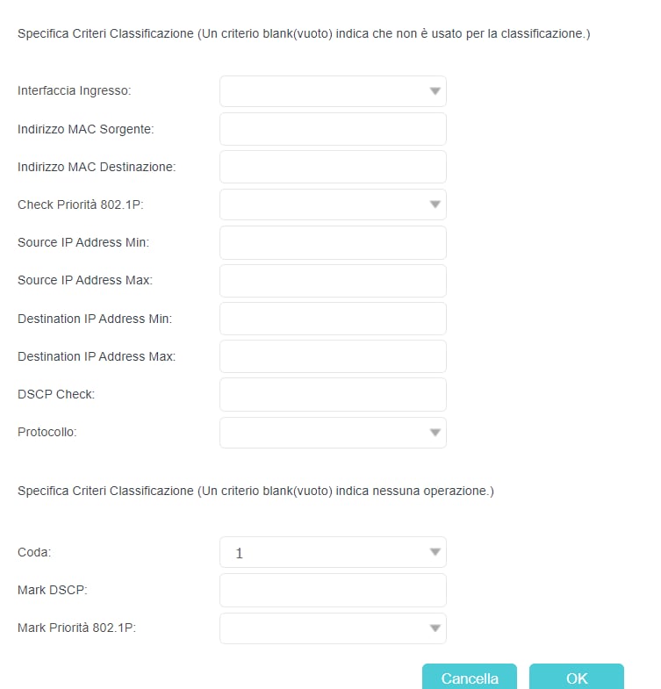Screen dimensions: 661x689
Task: Focus the Source IP Address Min field
Action: click(x=332, y=242)
